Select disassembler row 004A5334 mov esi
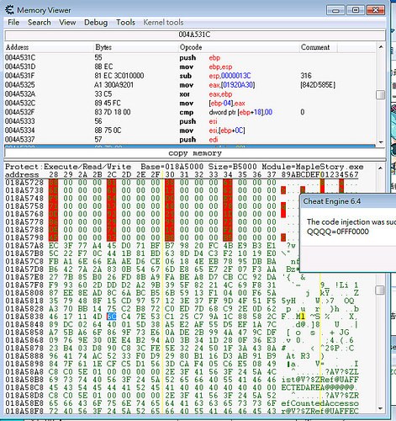Image resolution: width=396 pixels, height=421 pixels. pos(190,131)
